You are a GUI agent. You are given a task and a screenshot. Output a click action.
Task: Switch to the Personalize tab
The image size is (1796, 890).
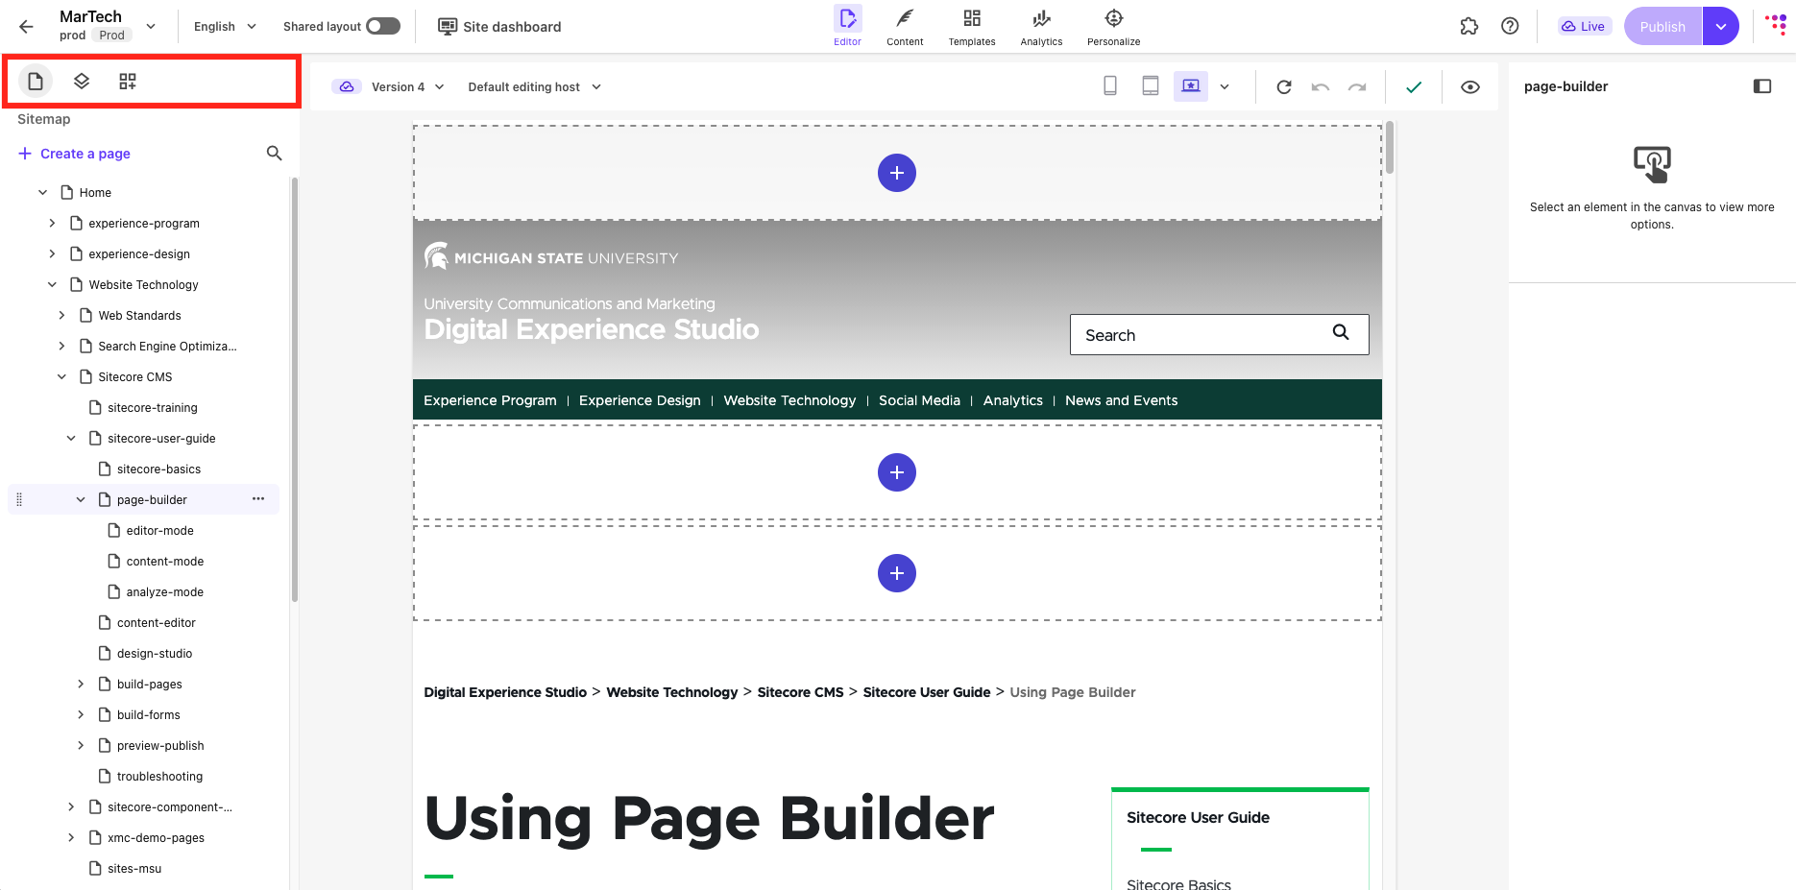pyautogui.click(x=1114, y=26)
